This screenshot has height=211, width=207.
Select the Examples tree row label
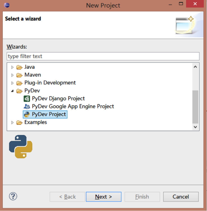[36, 122]
